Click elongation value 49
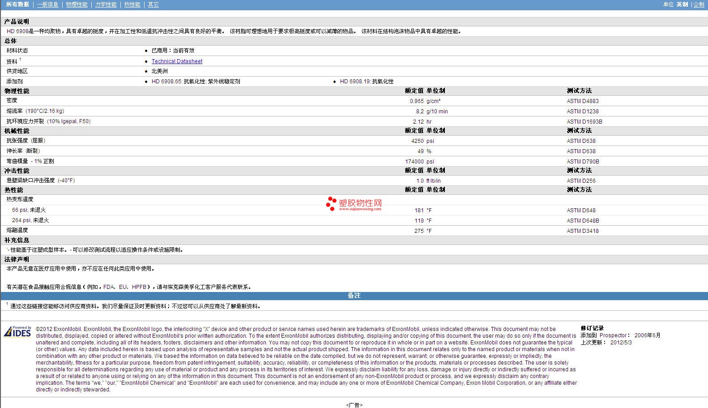This screenshot has height=408, width=708. point(420,151)
